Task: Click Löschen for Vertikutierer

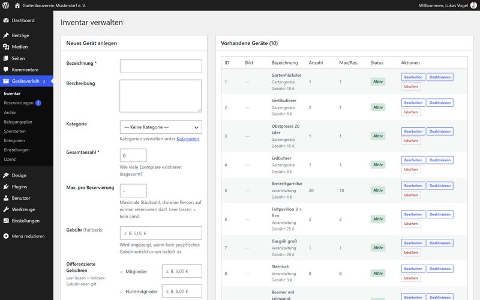Action: [x=411, y=112]
